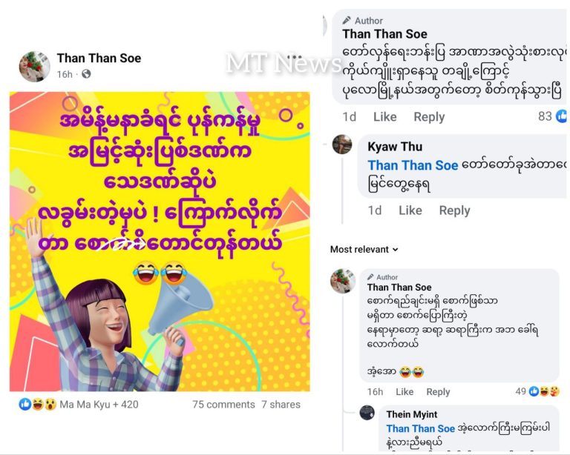570x455 pixels.
Task: Open the 75 comments link
Action: pos(223,405)
